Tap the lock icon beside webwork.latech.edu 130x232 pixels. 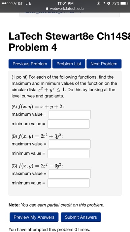tap(47, 9)
